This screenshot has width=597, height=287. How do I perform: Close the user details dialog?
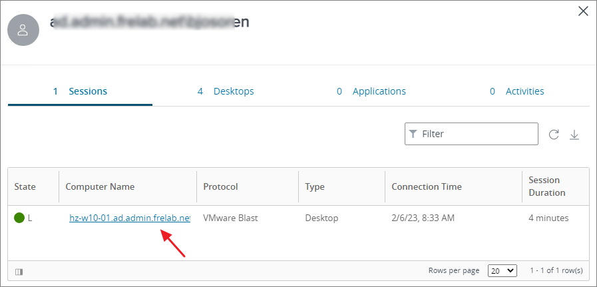(583, 11)
